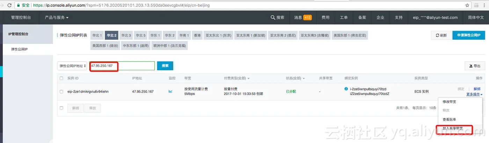Select 亚太东南 2 (悉尼) region

[283, 35]
